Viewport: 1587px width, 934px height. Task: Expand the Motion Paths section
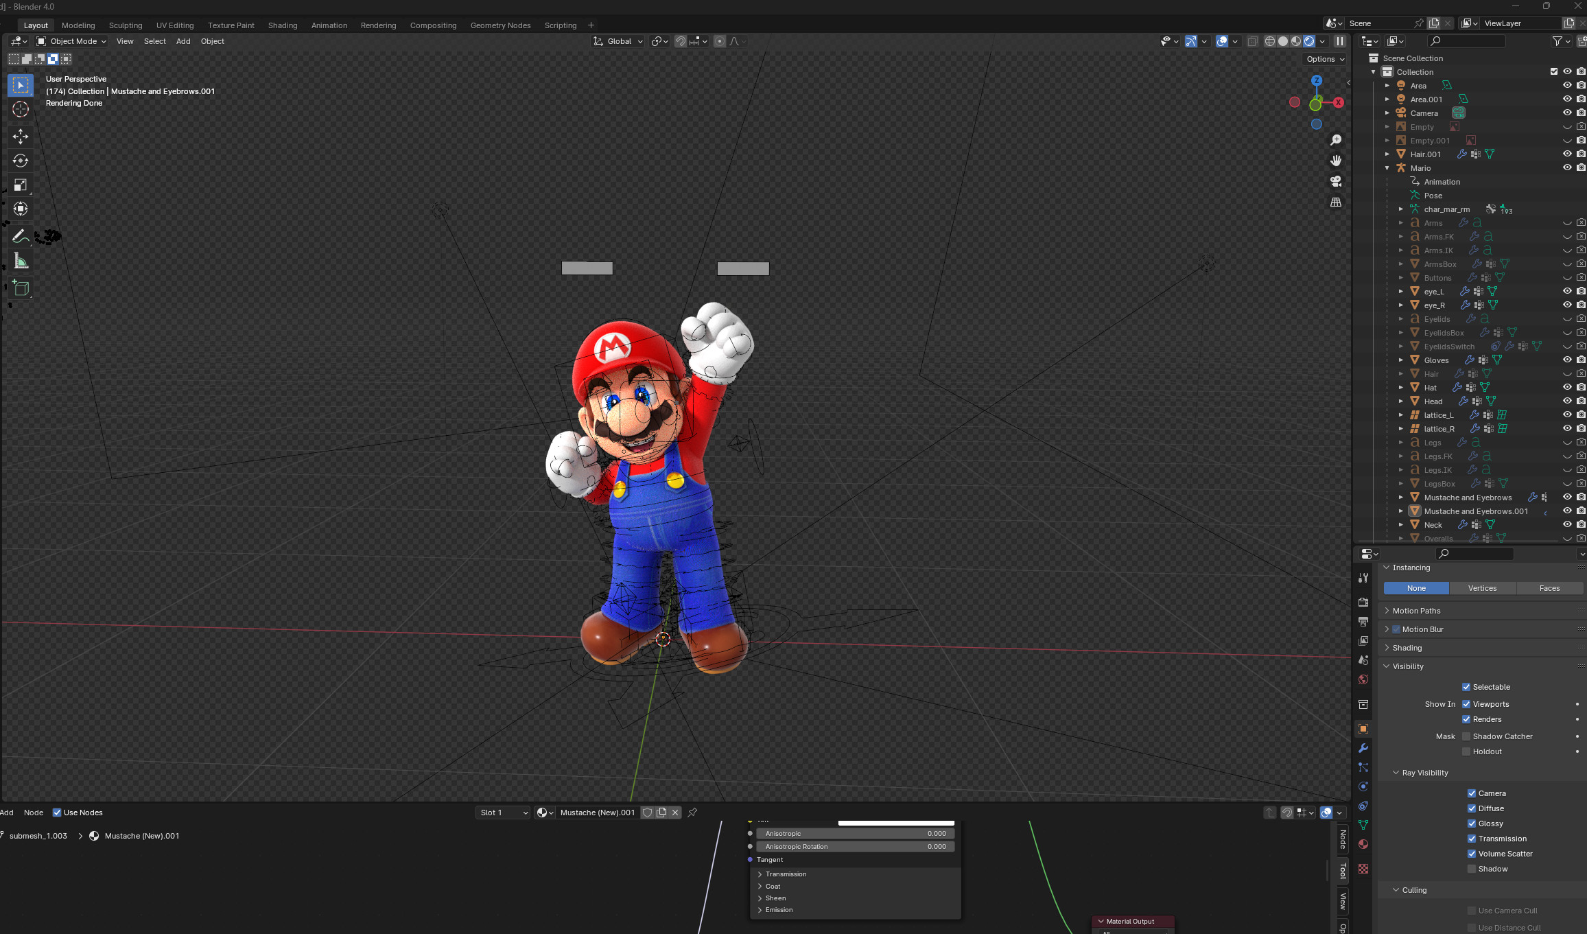[x=1416, y=610]
